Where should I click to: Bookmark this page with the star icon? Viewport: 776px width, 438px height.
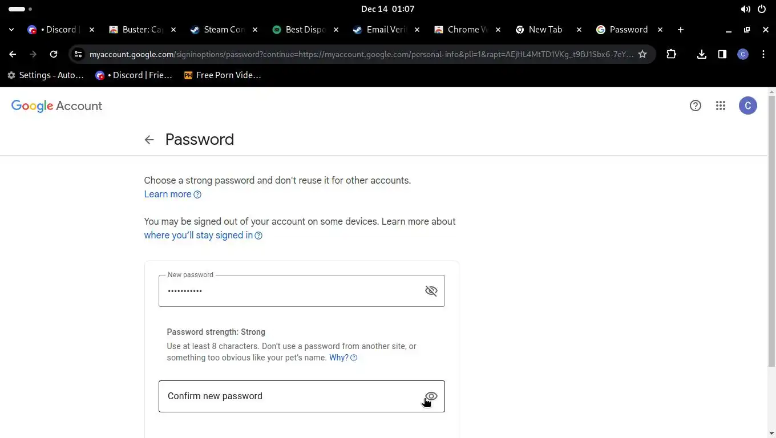[x=642, y=54]
